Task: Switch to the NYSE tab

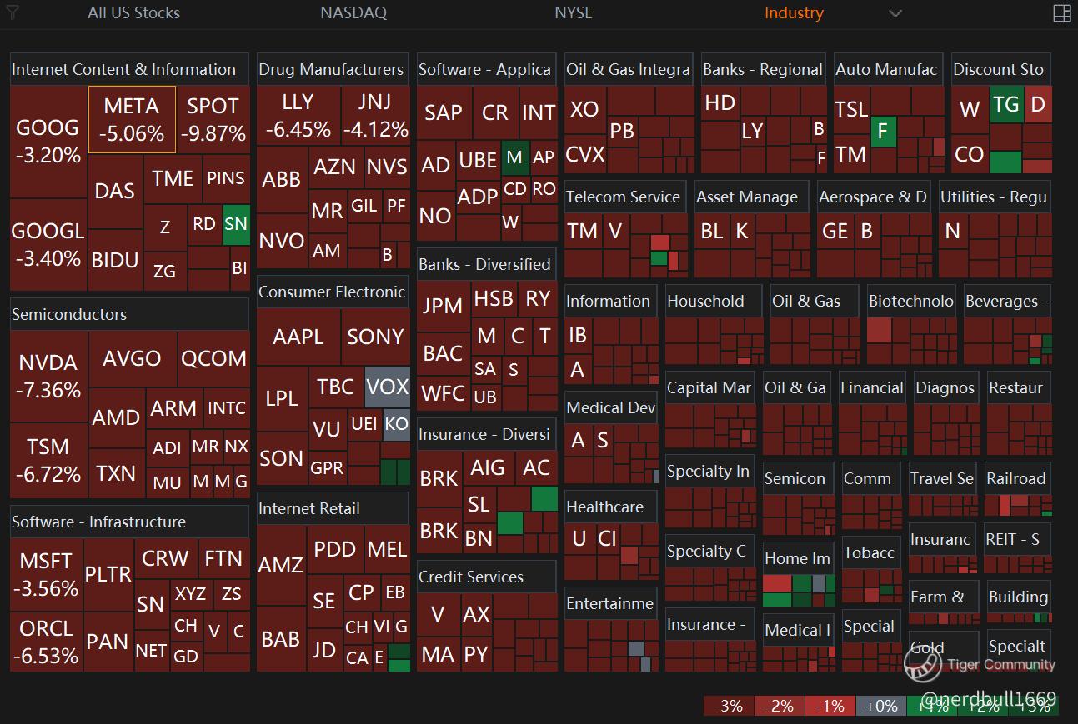Action: (x=574, y=13)
